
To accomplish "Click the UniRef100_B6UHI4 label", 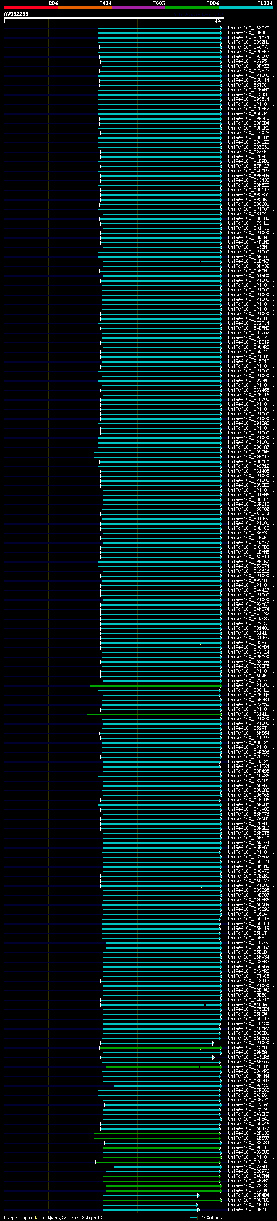I will pyautogui.click(x=248, y=80).
